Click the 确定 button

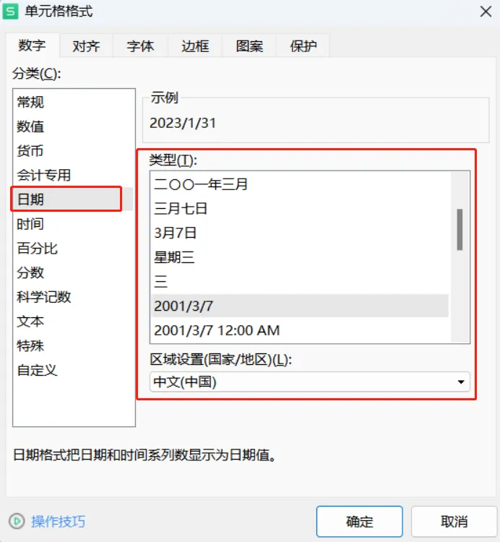359,521
